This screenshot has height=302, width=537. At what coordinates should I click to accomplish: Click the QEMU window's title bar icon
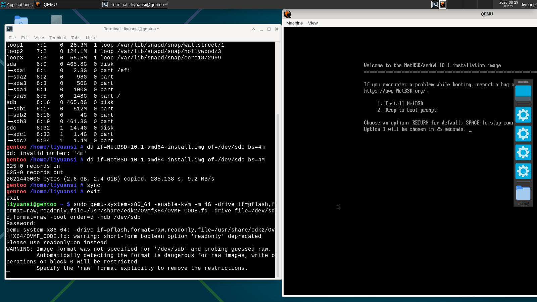pos(287,14)
